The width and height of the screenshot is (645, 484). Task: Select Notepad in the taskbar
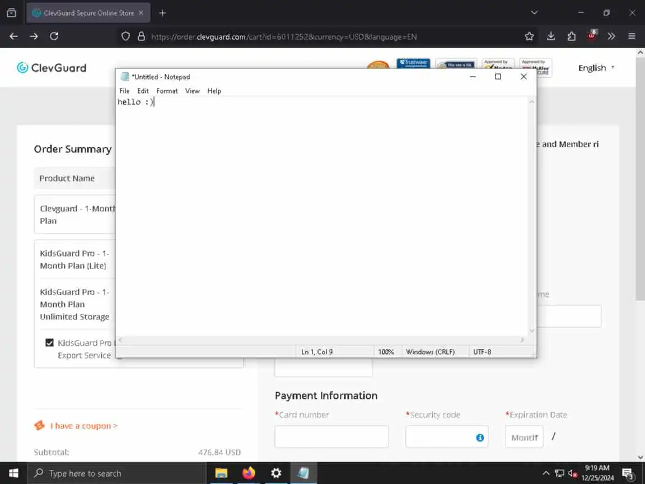click(303, 473)
